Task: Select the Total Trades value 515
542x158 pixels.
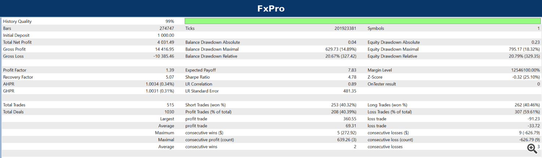Action: [170, 105]
